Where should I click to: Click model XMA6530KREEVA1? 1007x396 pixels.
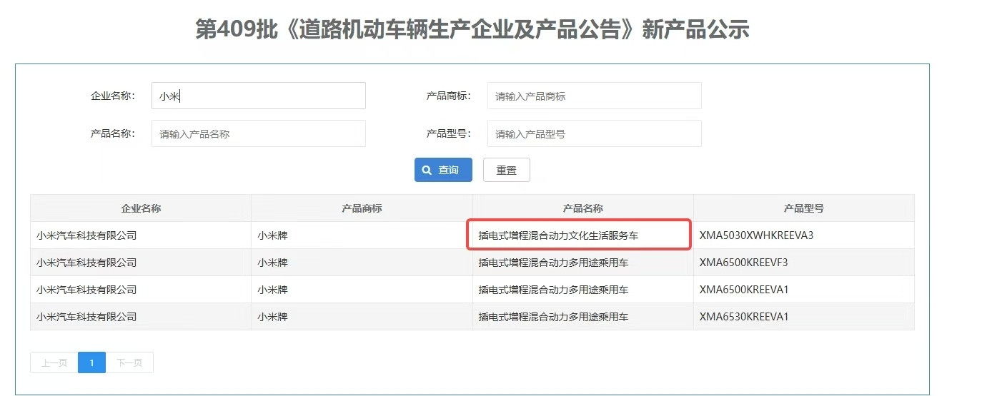744,317
